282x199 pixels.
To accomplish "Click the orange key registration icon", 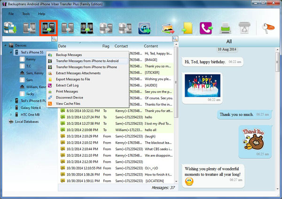I will click(x=268, y=28).
